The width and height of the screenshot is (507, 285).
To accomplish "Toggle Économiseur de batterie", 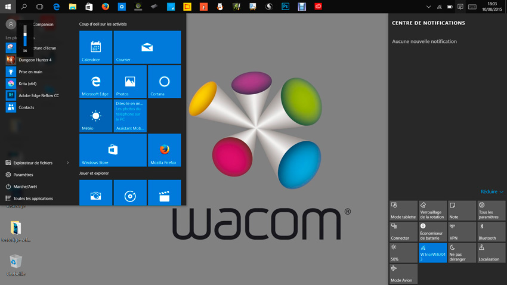I will 432,232.
